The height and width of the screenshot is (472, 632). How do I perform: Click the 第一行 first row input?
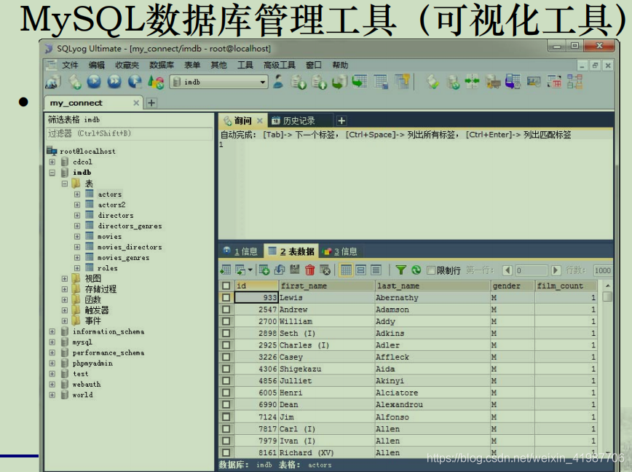(x=532, y=270)
